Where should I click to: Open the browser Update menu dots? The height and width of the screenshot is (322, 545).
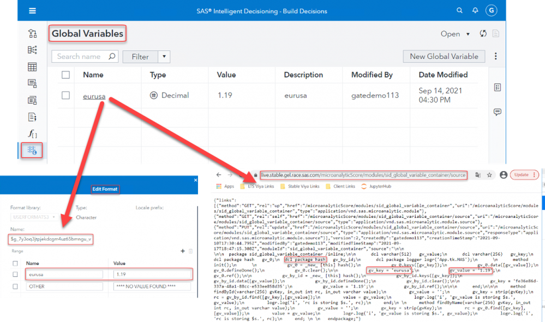(534, 175)
